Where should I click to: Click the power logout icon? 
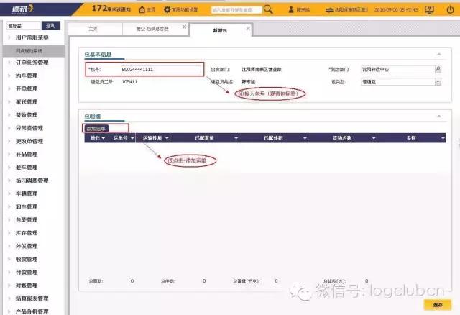point(450,10)
